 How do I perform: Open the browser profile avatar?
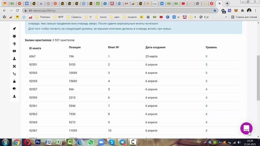pyautogui.click(x=249, y=11)
